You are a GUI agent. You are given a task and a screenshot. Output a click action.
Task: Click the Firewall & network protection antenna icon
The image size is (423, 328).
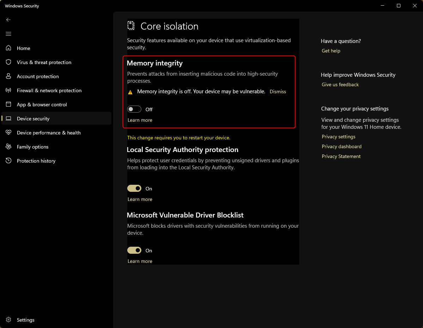click(9, 90)
